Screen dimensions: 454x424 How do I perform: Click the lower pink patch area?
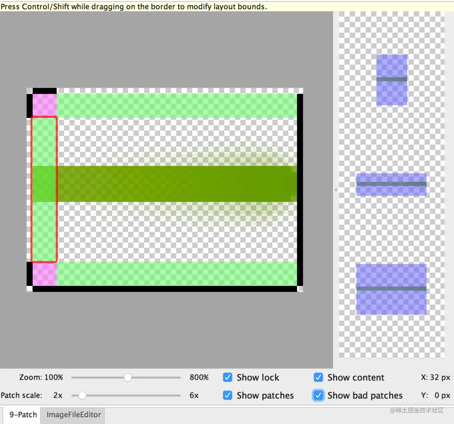(44, 274)
